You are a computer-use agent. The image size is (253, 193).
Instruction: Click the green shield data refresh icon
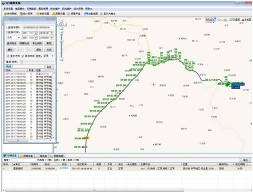pyautogui.click(x=5, y=13)
